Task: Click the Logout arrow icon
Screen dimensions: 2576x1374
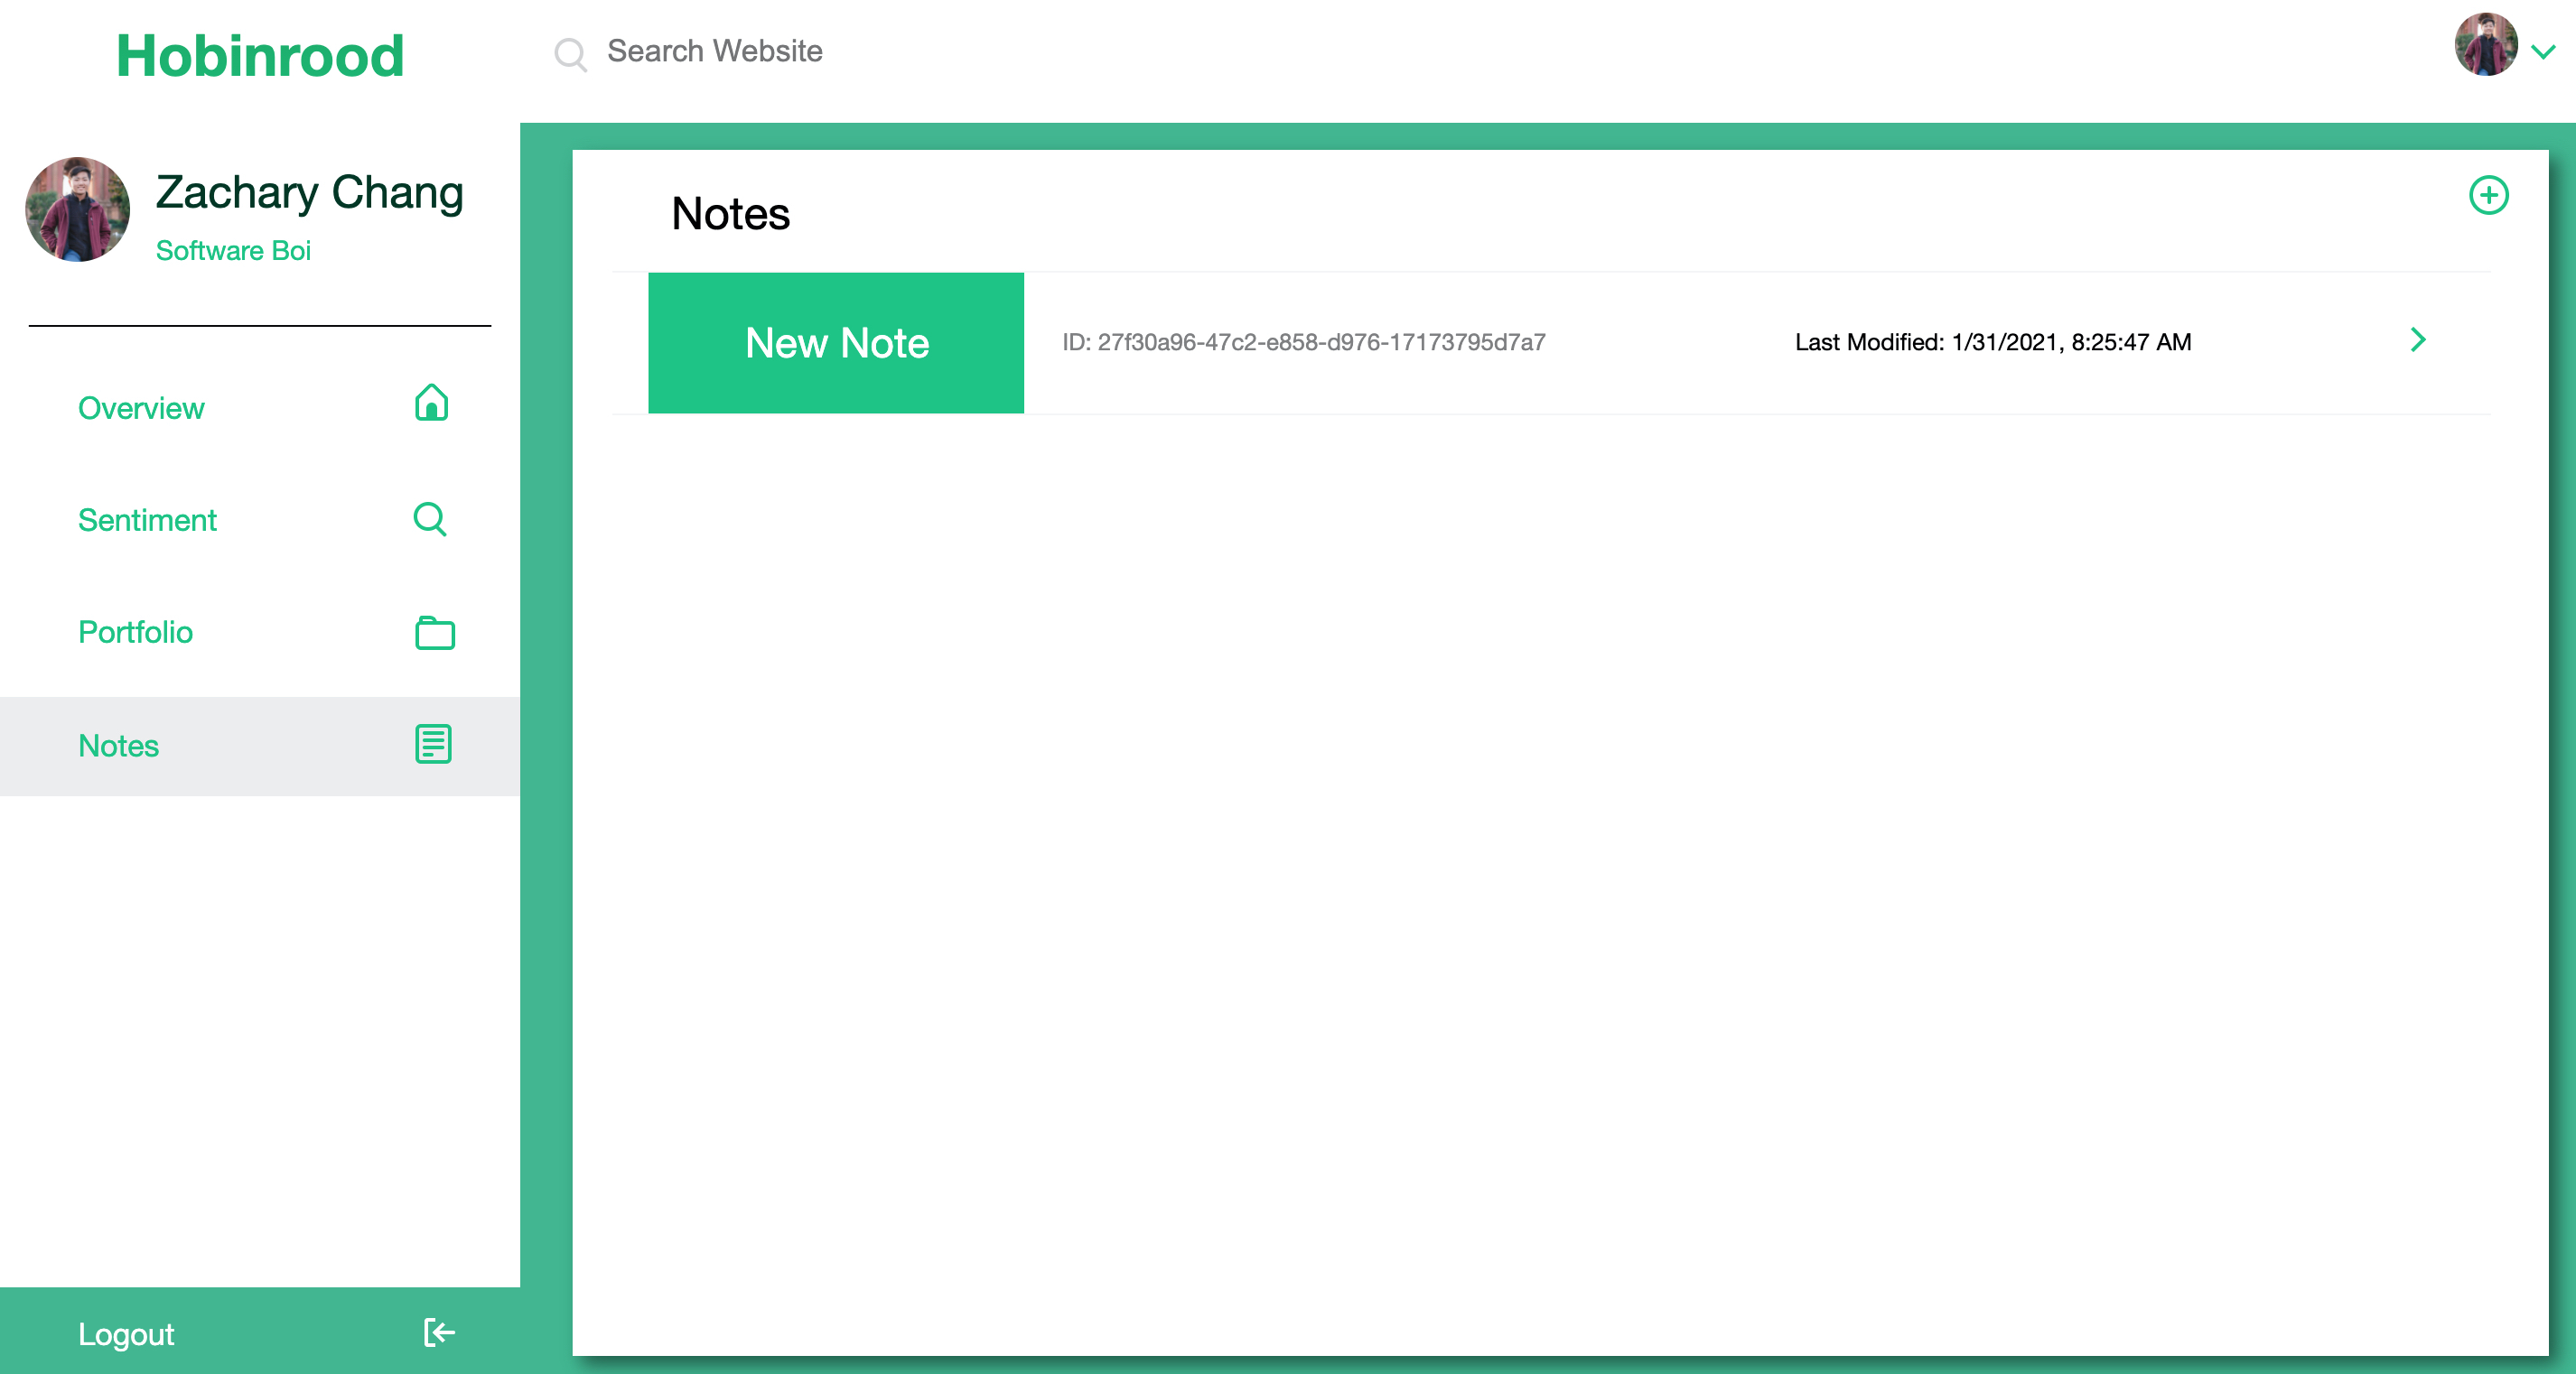Action: point(439,1332)
